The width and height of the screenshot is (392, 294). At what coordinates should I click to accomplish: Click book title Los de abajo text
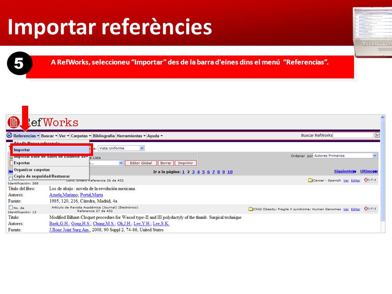92,189
